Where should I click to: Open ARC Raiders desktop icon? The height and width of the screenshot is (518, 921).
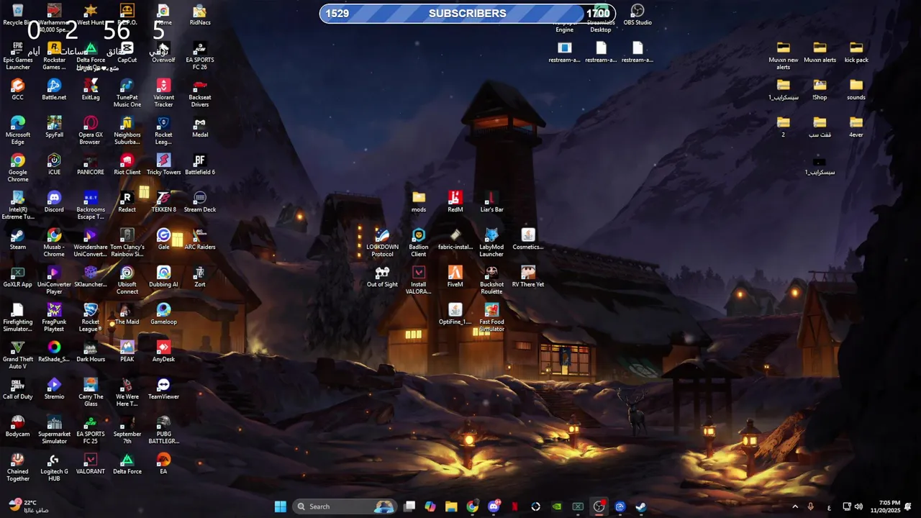200,239
